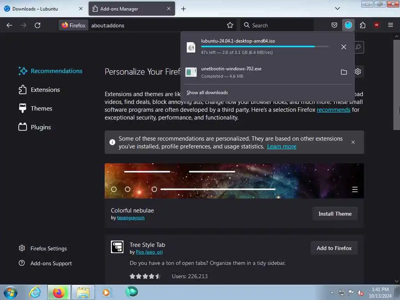Click the Colorful nebulae theme preview
400x300 pixels.
(234, 181)
